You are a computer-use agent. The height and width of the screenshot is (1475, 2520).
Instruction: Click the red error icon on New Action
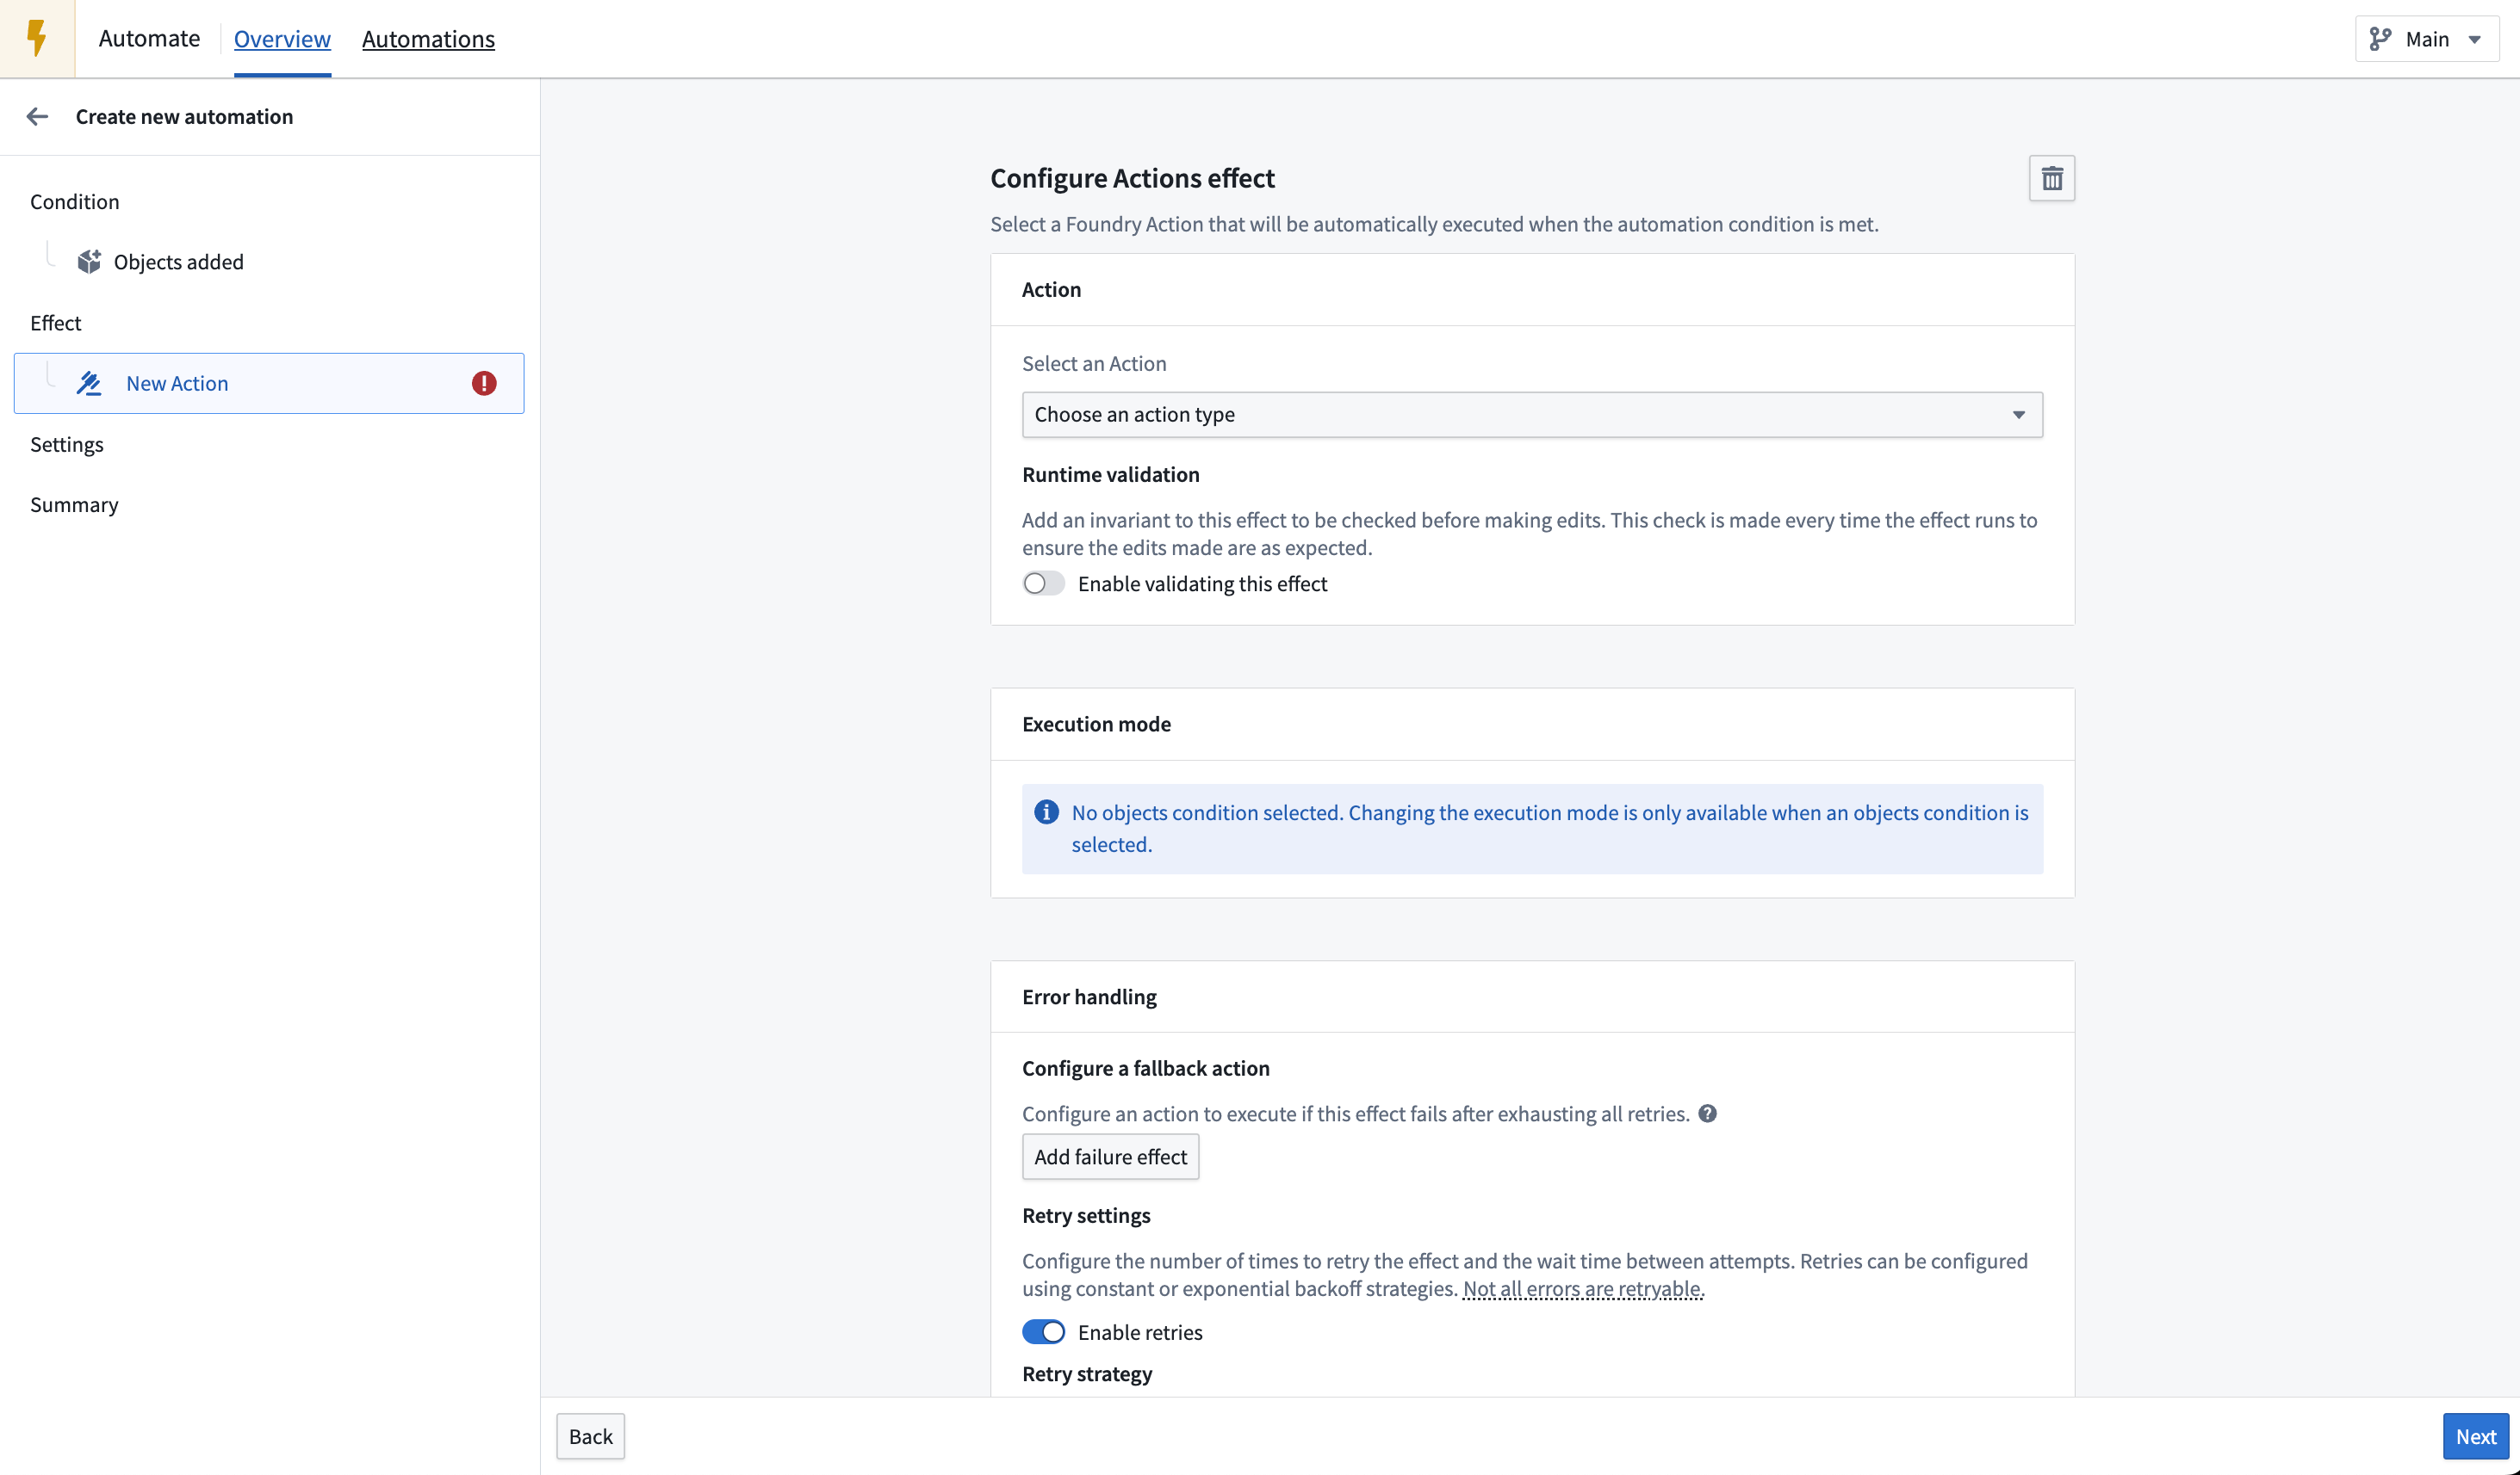(x=484, y=384)
